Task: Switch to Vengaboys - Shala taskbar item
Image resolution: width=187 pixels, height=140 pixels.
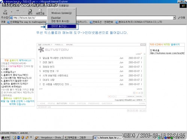Action: coord(49,137)
